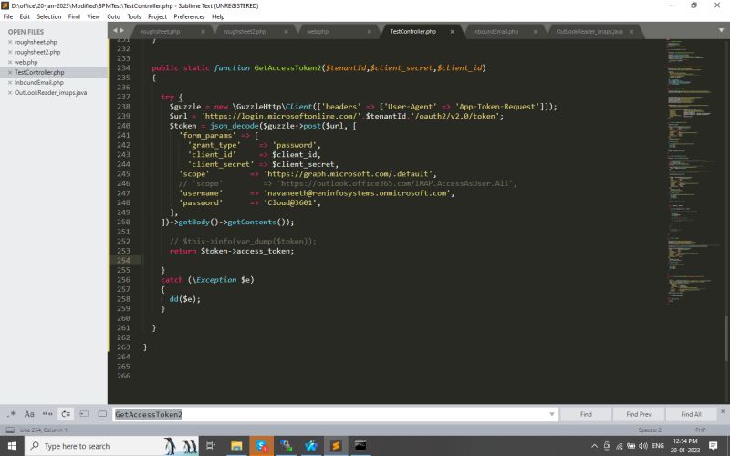Screen dimensions: 730x456
Task: Open the Edit menu
Action: coord(25,16)
